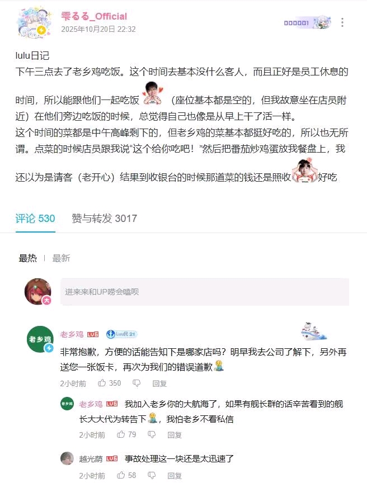Click the 老乡鸡 green avatar on top comment
The image size is (367, 483).
point(40,339)
